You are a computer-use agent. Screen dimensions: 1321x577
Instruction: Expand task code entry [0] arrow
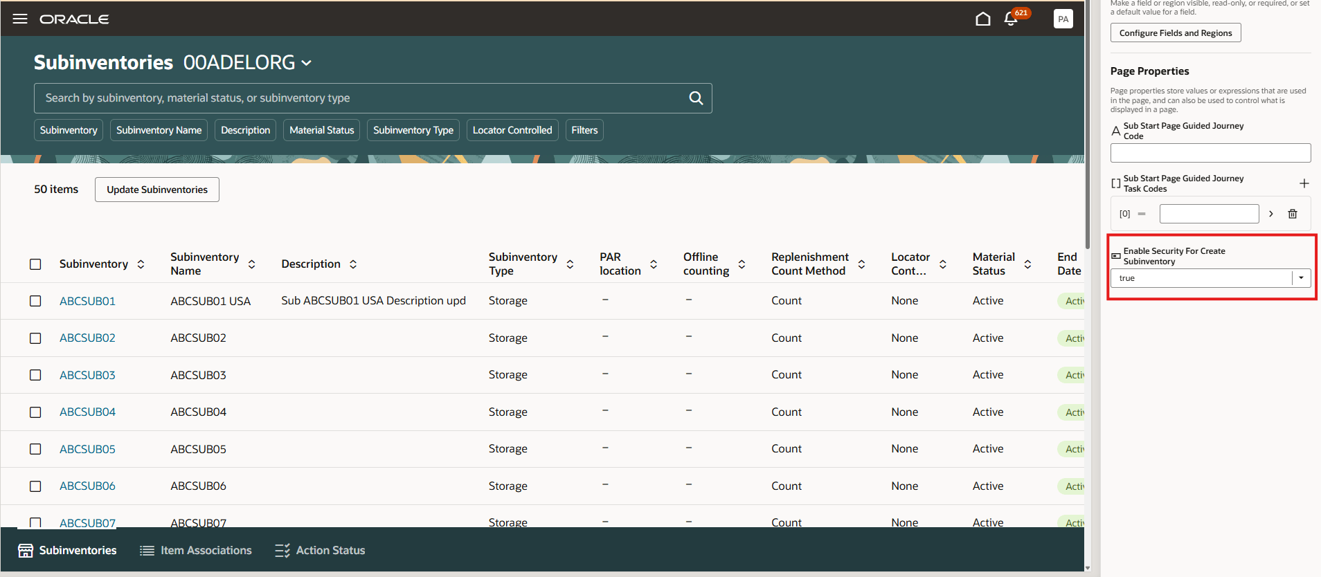click(x=1271, y=214)
